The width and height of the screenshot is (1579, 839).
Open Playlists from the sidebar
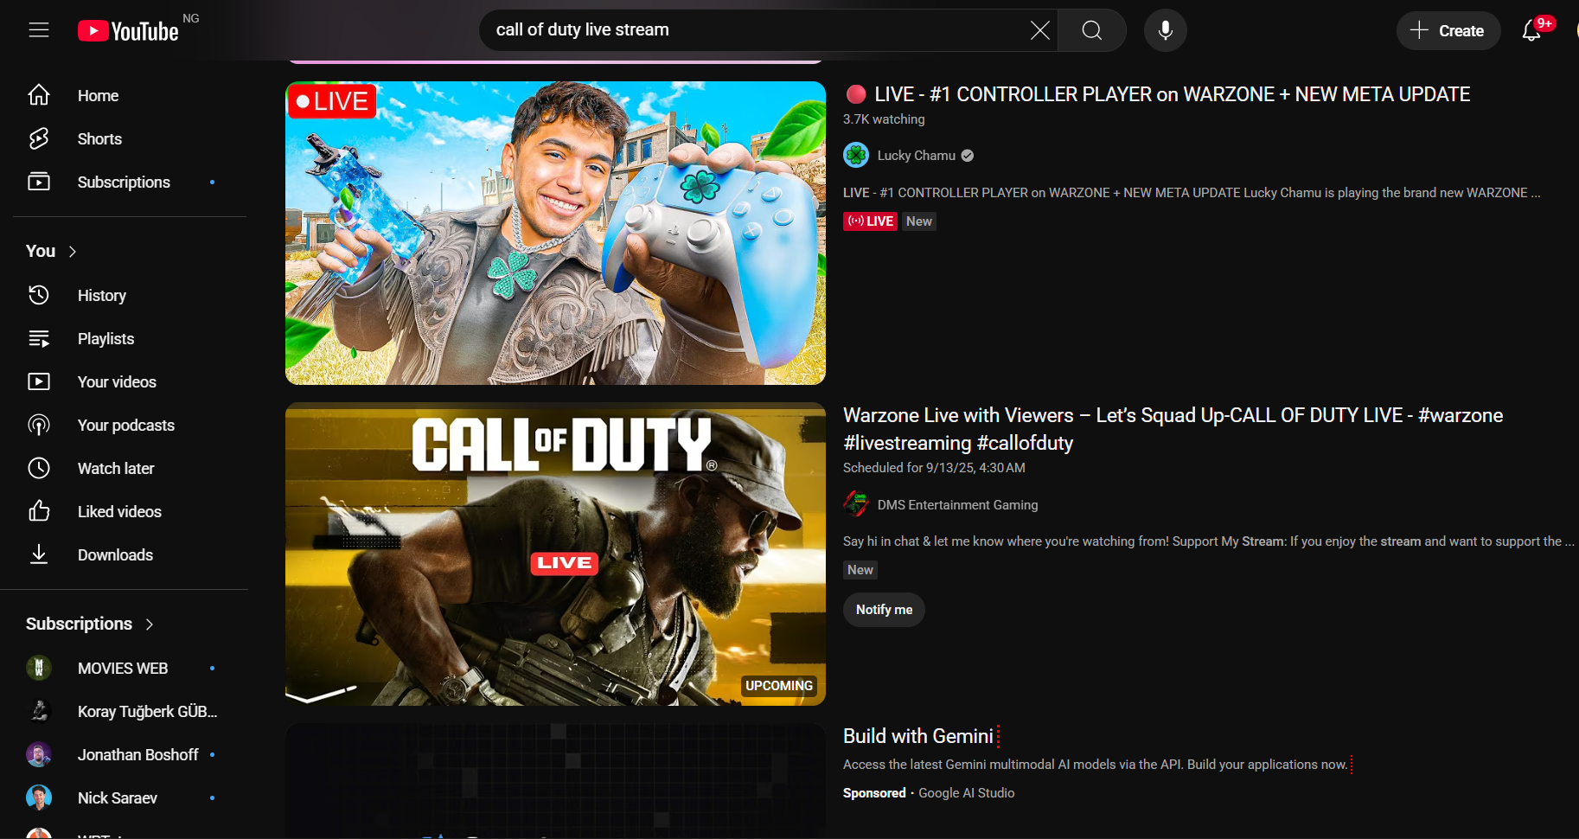coord(130,338)
